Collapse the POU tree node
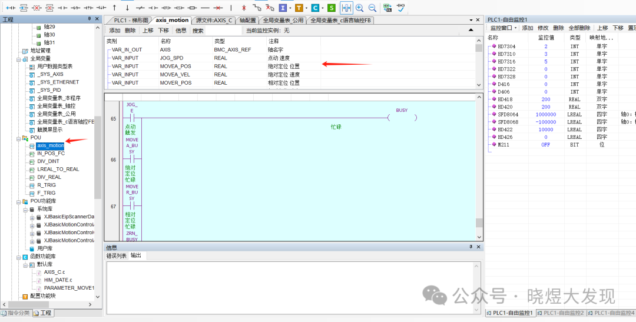The height and width of the screenshot is (322, 636). point(18,138)
